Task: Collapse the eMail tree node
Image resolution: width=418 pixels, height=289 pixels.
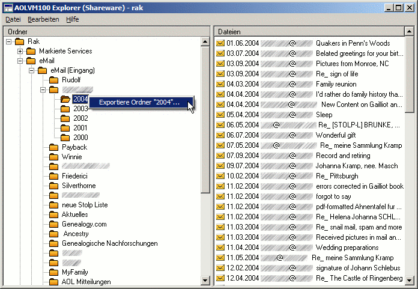Action: coord(20,61)
